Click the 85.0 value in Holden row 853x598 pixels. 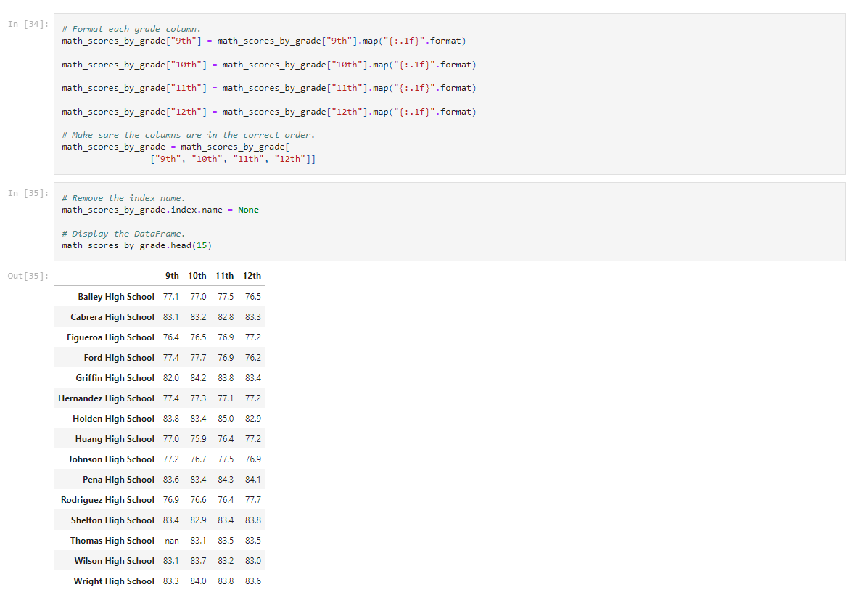(225, 418)
